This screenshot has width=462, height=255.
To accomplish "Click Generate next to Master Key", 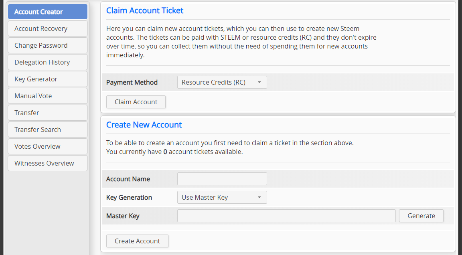I will 421,216.
